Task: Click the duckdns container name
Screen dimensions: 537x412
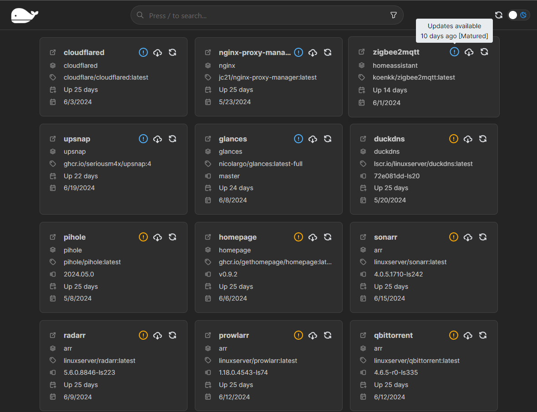Action: click(390, 139)
